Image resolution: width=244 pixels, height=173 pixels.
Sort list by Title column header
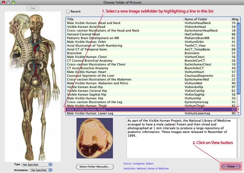[x=125, y=19]
